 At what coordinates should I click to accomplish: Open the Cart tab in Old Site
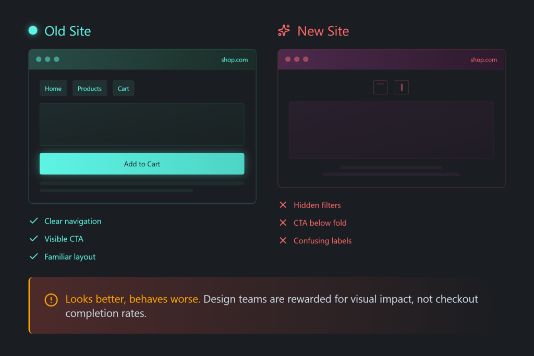point(123,89)
